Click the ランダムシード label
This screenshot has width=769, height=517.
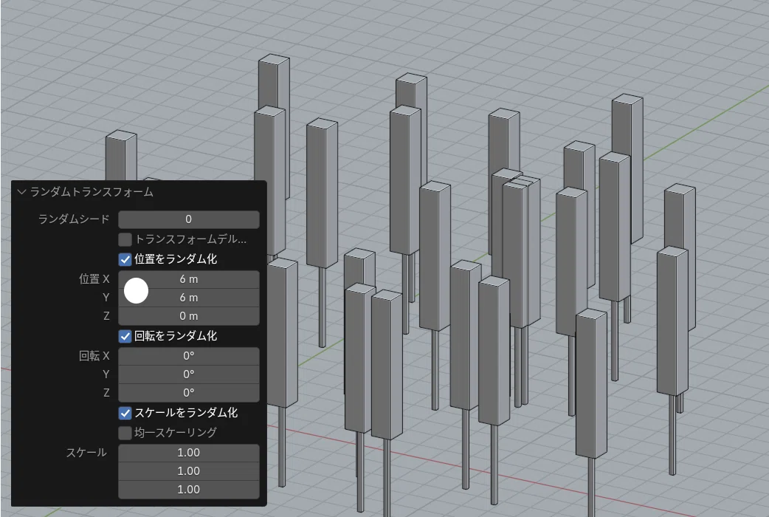tap(74, 219)
